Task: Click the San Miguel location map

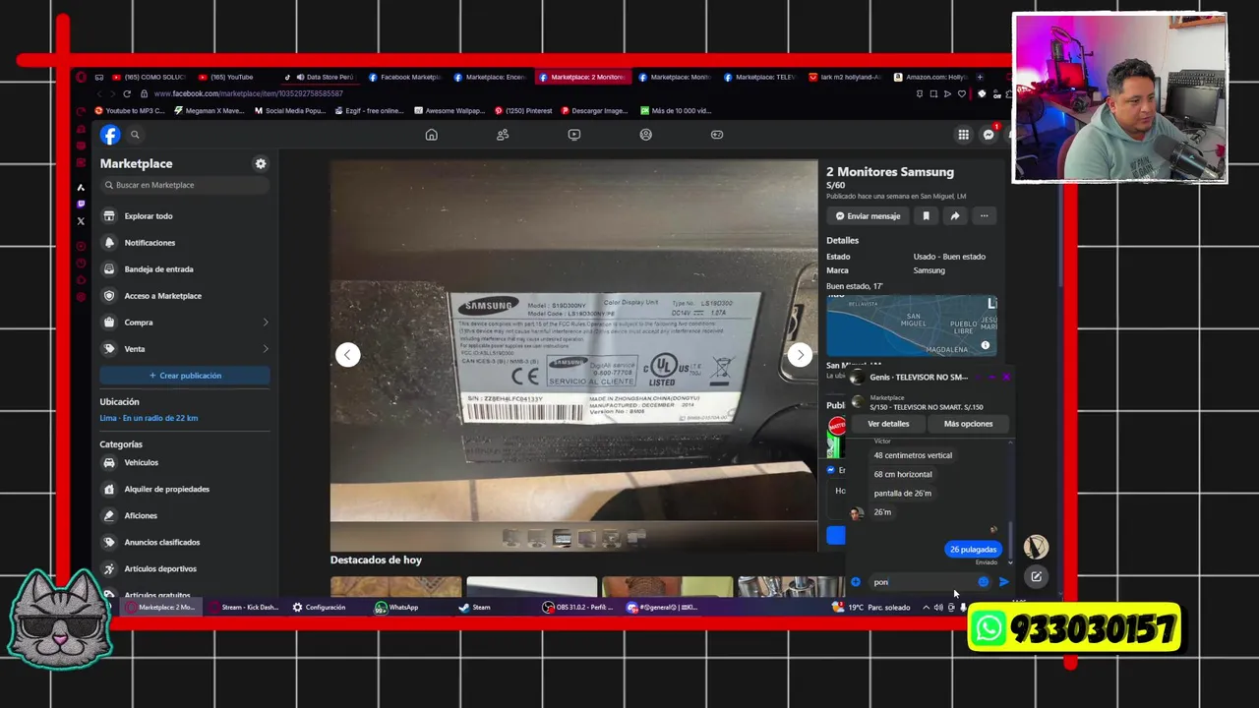Action: point(911,325)
